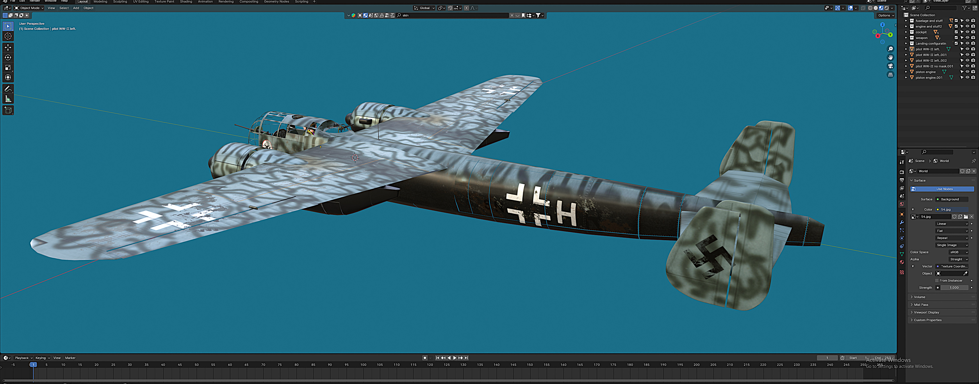Hide piston engine with its eye icon
979x384 pixels.
[967, 72]
